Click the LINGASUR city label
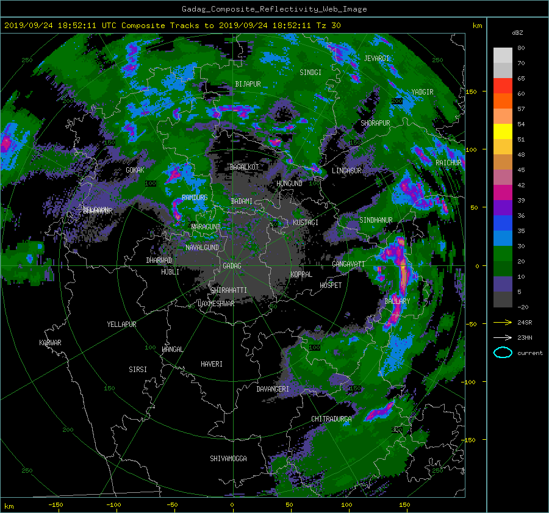This screenshot has width=549, height=513. coord(346,171)
